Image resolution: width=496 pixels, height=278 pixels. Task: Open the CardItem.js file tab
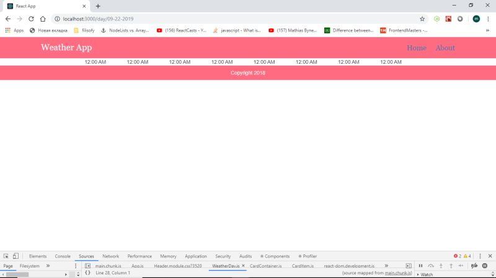pos(303,266)
